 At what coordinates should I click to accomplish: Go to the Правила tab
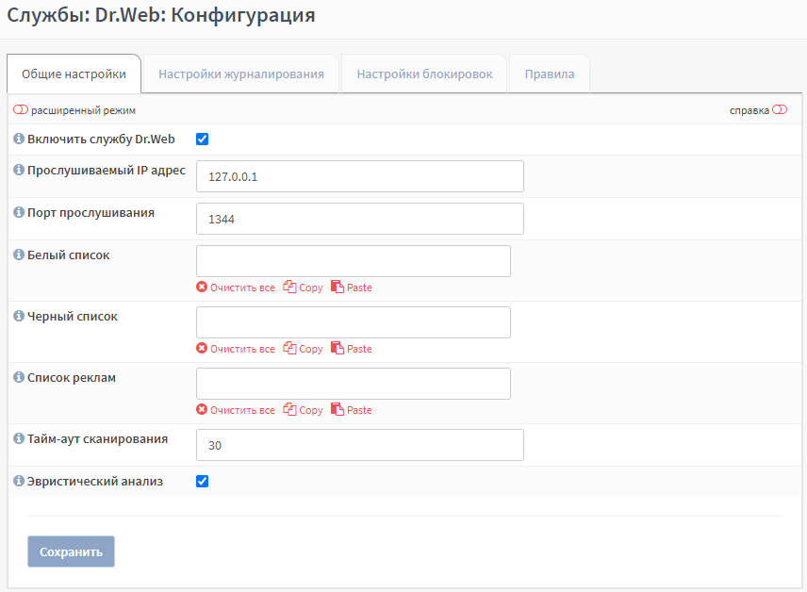pos(550,74)
